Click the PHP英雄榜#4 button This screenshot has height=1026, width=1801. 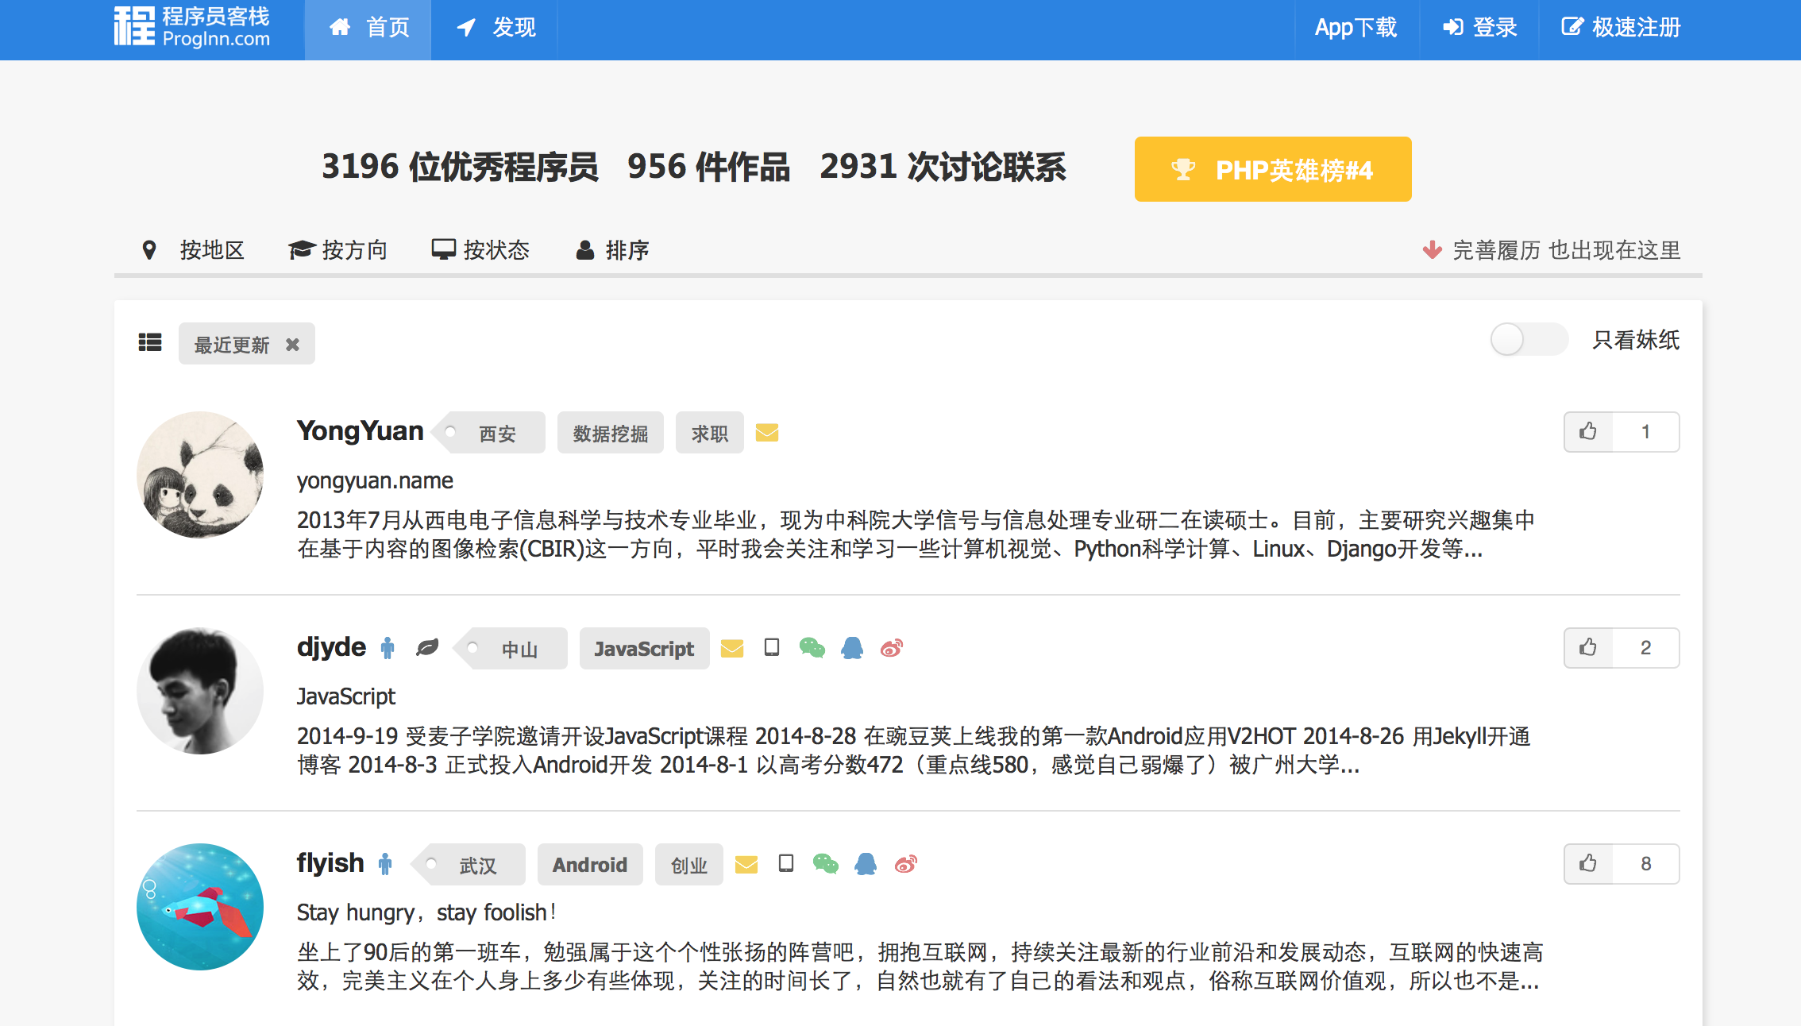[1273, 169]
